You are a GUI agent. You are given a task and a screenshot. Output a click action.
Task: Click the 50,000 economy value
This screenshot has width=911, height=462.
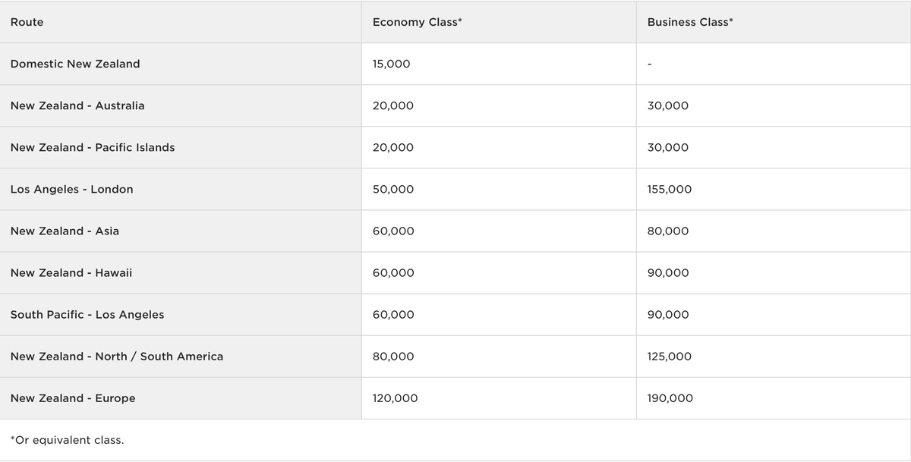[x=393, y=189]
